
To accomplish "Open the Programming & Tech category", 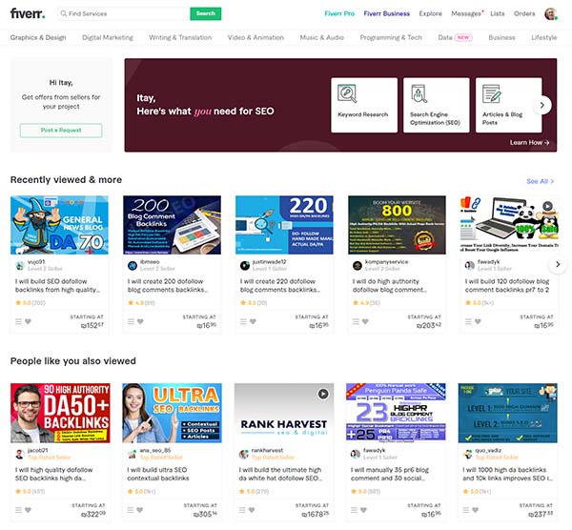I will (391, 37).
